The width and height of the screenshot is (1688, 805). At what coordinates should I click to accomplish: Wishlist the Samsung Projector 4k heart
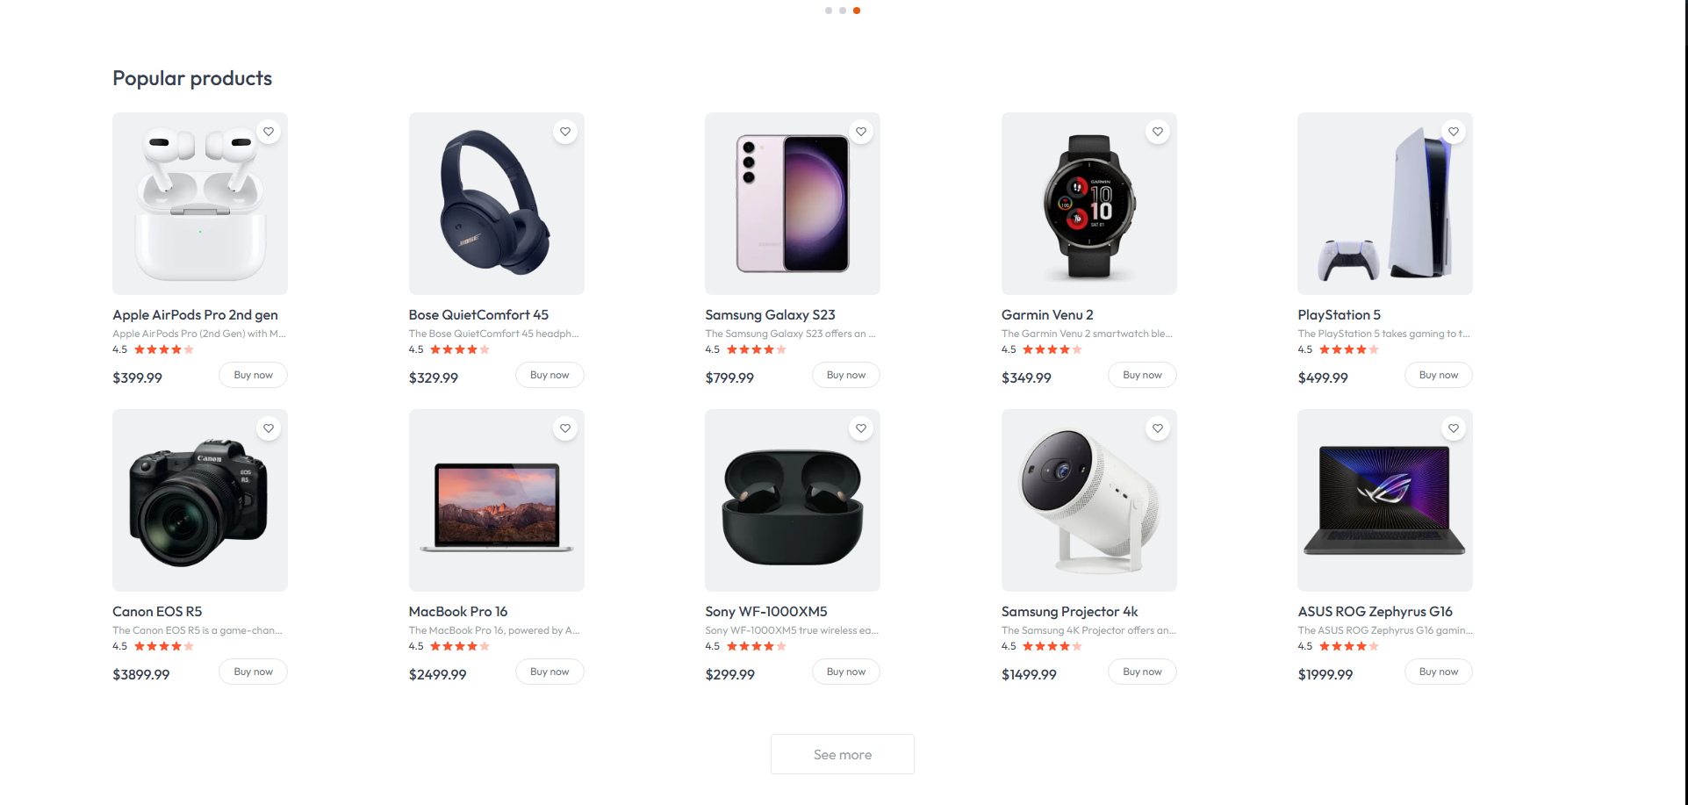tap(1158, 428)
